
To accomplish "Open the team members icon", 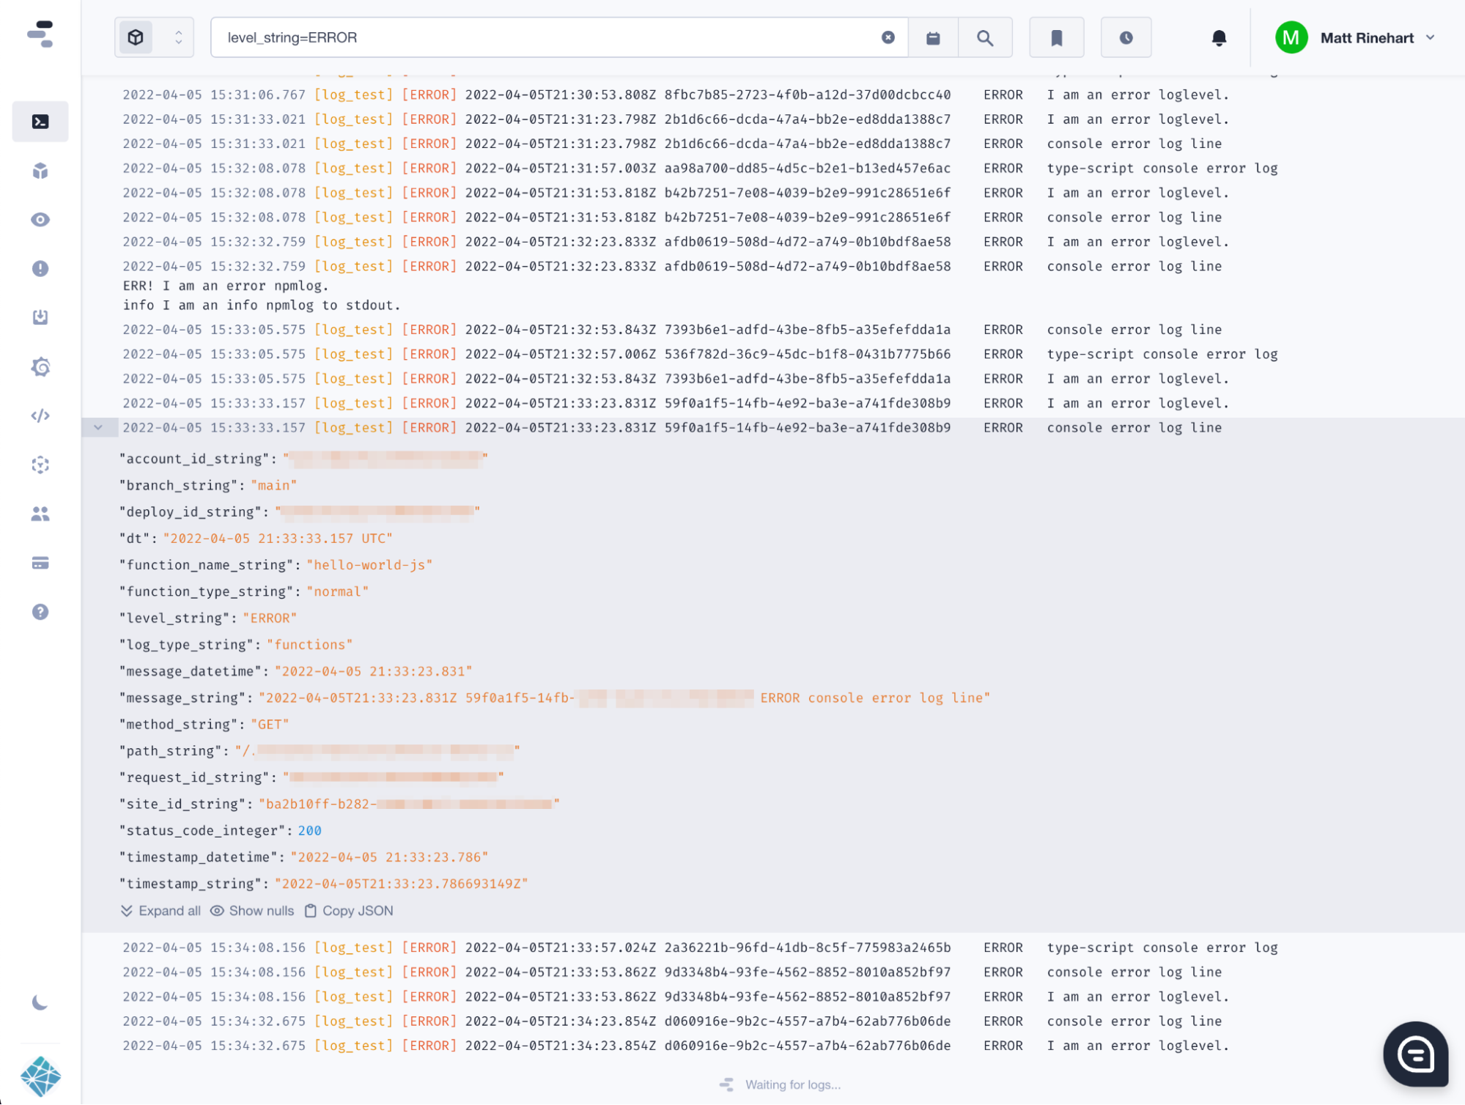I will pos(40,514).
